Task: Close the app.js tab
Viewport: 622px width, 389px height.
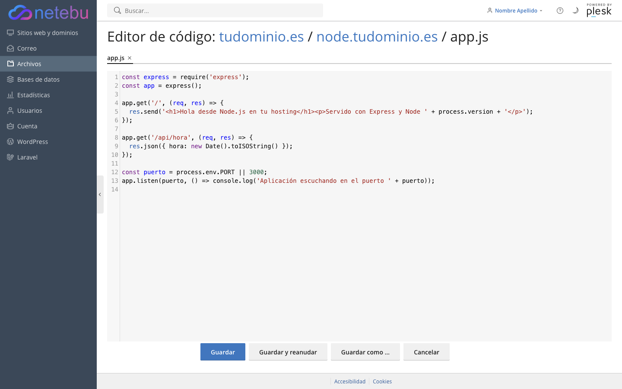Action: click(130, 58)
